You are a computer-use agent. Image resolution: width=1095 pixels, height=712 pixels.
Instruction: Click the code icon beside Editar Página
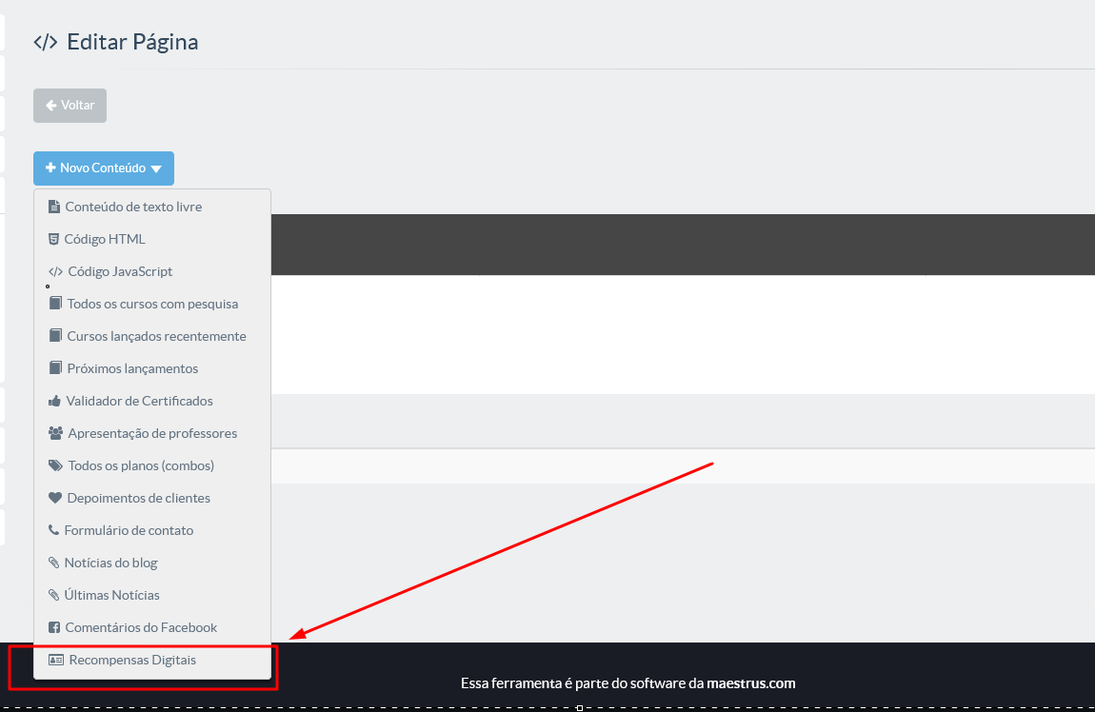(46, 42)
